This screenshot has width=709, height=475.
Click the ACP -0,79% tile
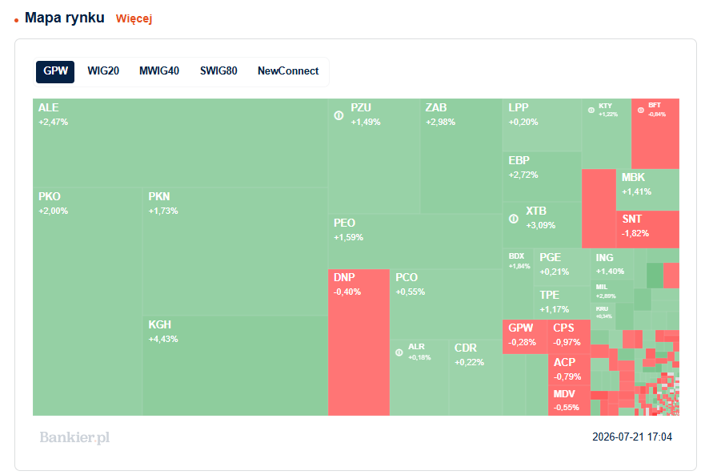569,369
